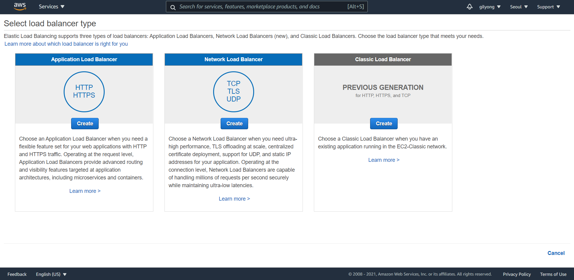Open the Seoul region selector
Image resolution: width=574 pixels, height=280 pixels.
519,7
